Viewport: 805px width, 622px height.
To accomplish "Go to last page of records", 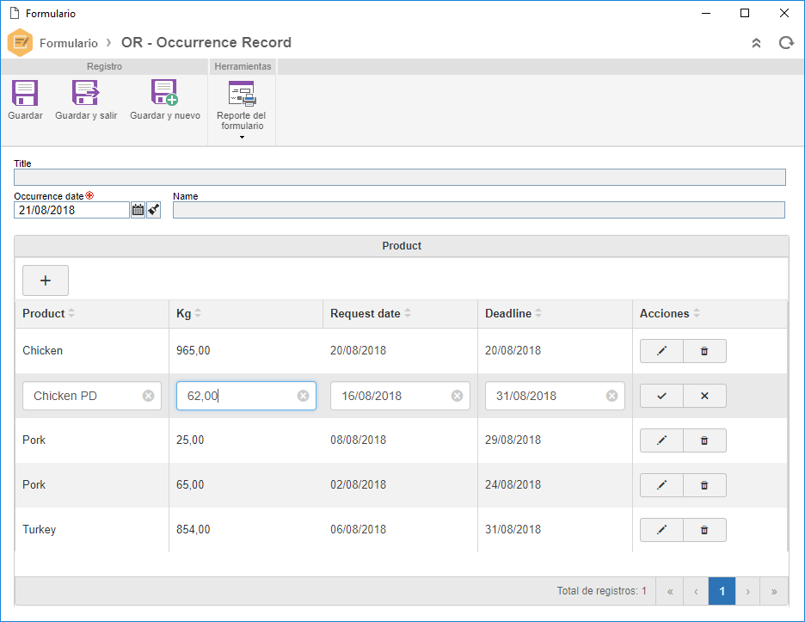I will coord(774,591).
